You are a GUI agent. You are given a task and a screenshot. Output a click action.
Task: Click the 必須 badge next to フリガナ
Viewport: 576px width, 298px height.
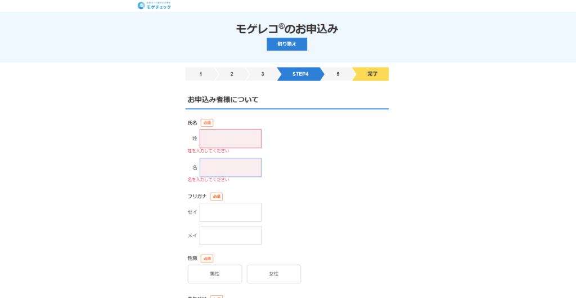[x=217, y=197]
